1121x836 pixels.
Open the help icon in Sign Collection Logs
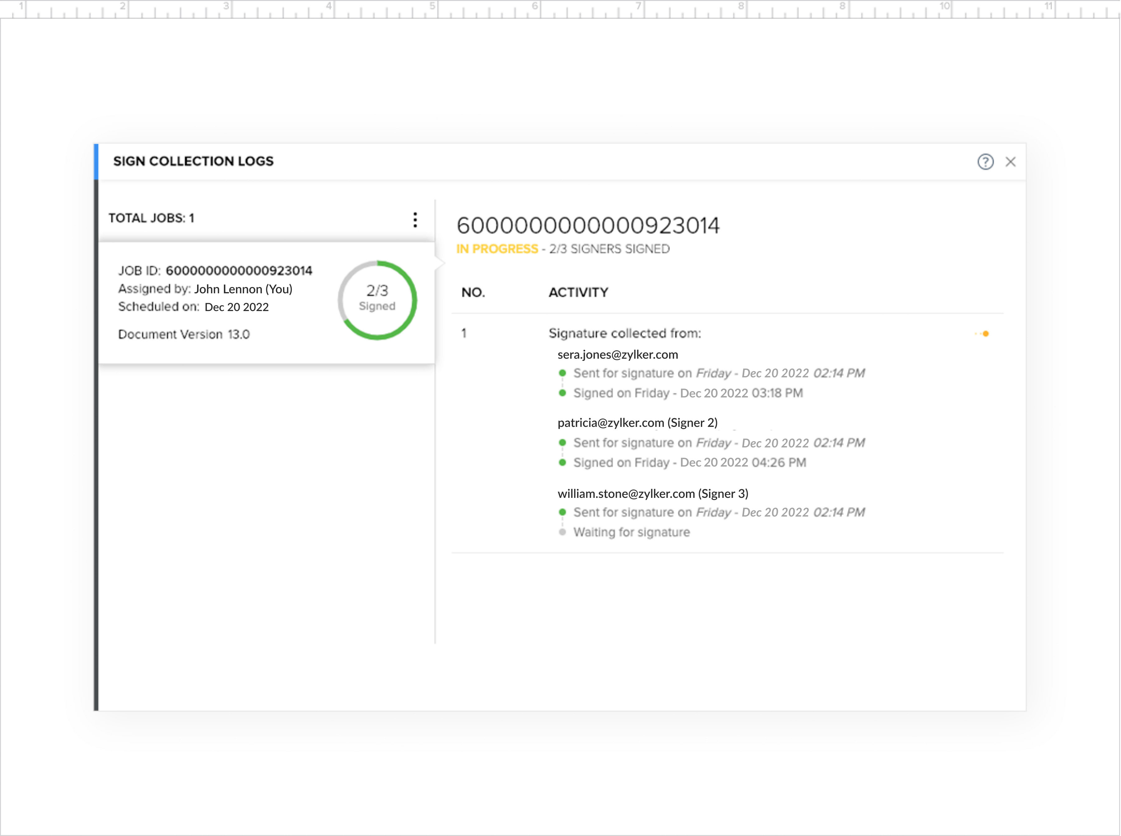(x=985, y=162)
